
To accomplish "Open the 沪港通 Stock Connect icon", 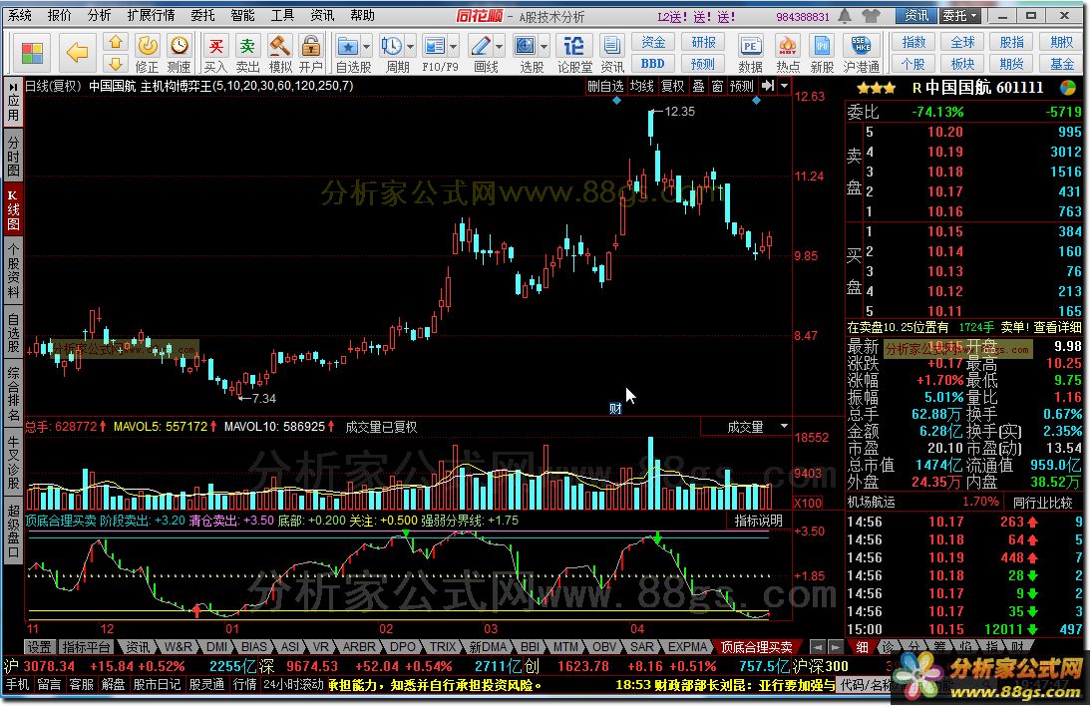I will tap(861, 54).
